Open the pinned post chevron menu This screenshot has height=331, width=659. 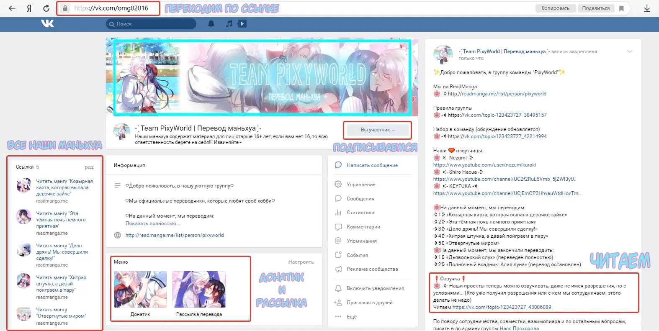point(629,51)
